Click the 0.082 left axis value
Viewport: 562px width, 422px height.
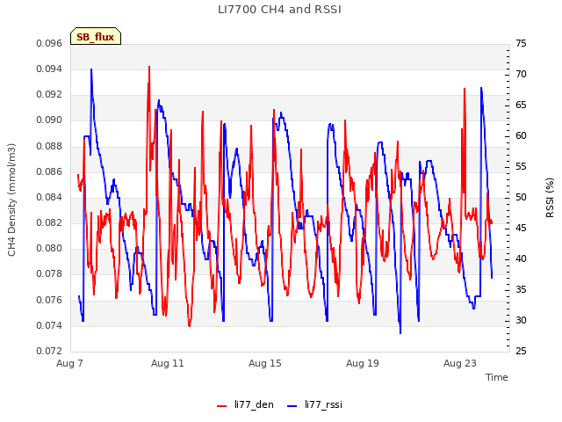click(x=49, y=222)
